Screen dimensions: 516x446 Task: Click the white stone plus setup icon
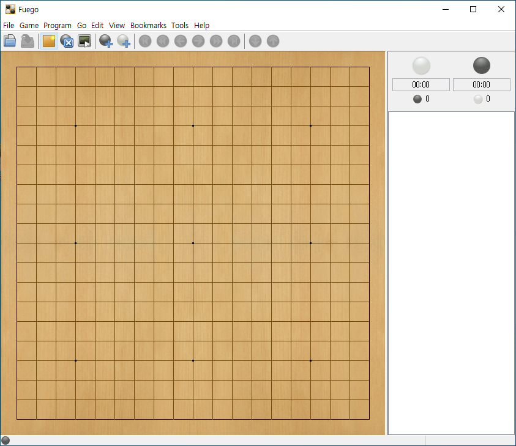(x=124, y=41)
